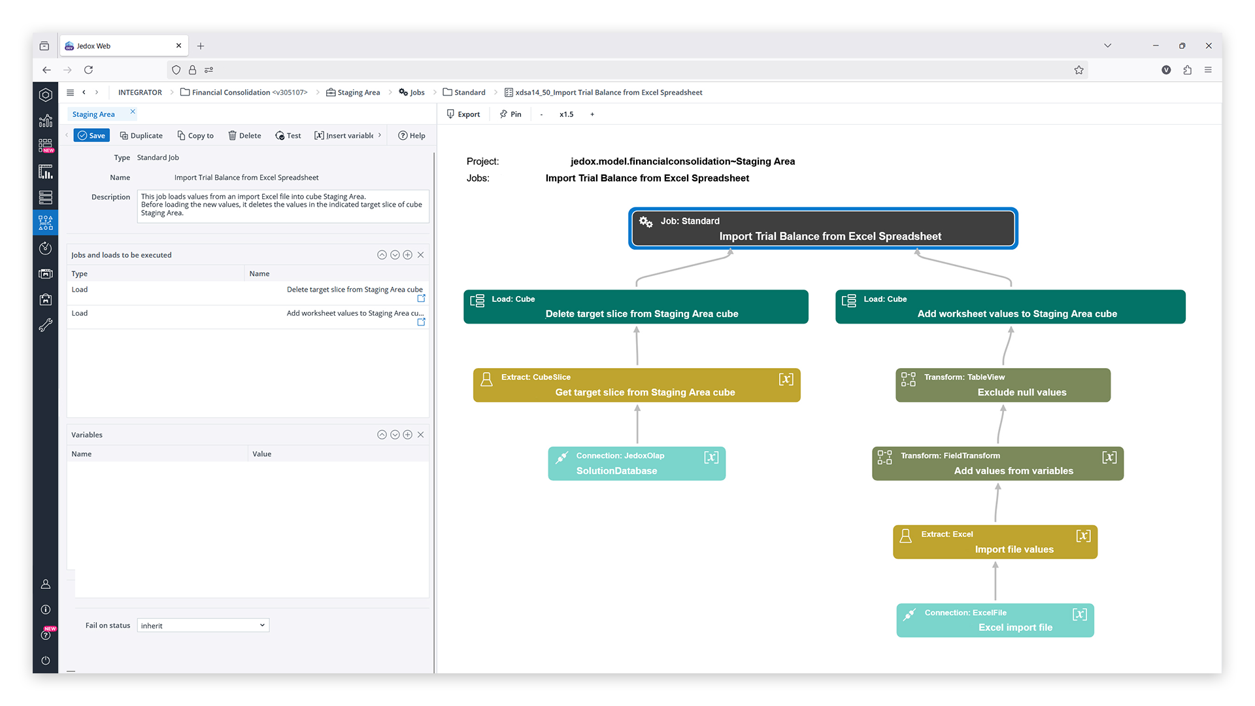Click the Save button
1255x706 pixels.
92,135
